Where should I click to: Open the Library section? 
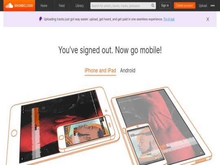click(79, 6)
